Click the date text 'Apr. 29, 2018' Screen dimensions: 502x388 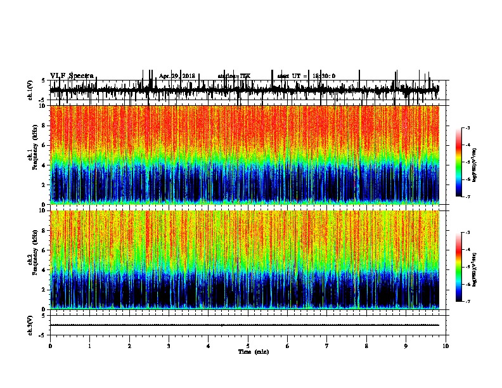point(177,76)
